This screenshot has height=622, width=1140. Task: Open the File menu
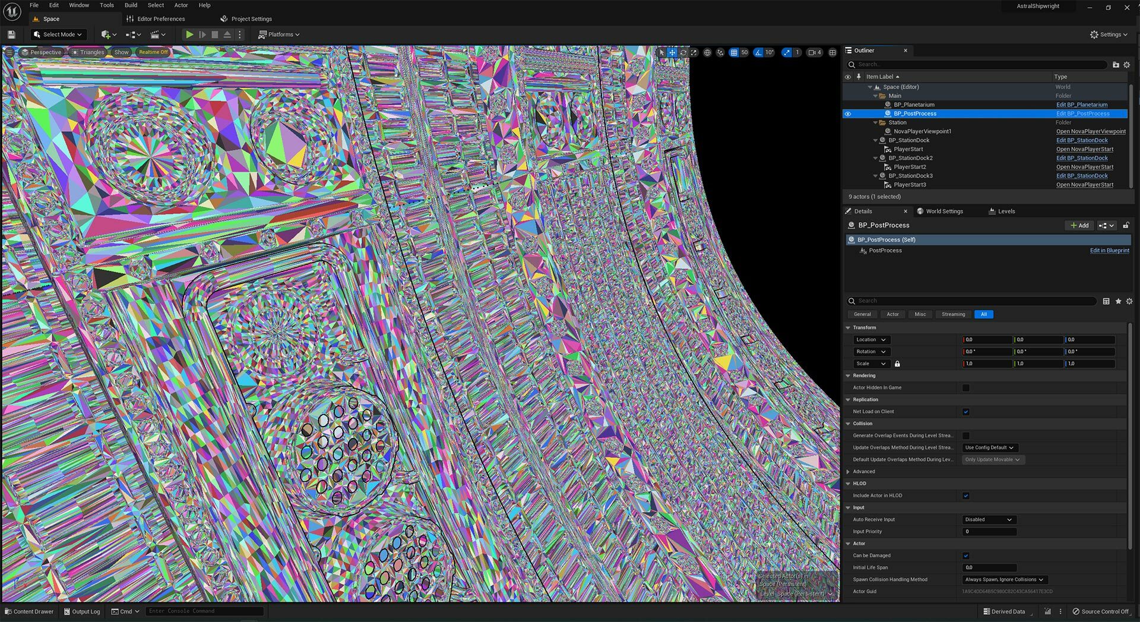tap(34, 5)
